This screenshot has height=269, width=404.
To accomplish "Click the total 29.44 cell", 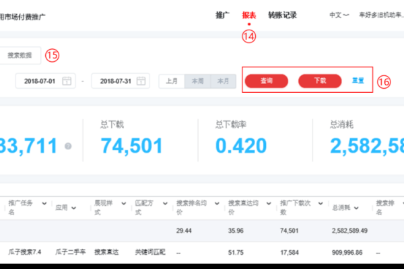I will (184, 231).
